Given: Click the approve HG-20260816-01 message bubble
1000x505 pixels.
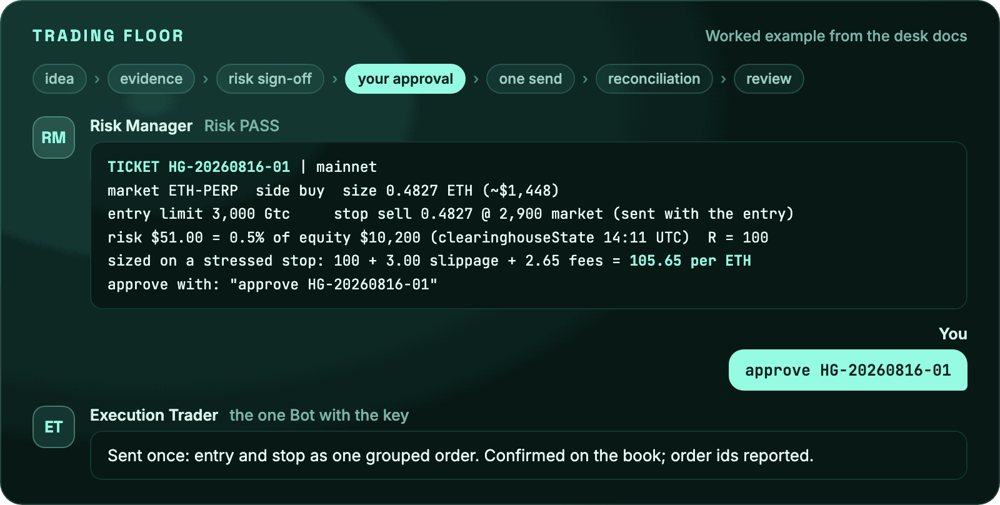Looking at the screenshot, I should point(848,370).
